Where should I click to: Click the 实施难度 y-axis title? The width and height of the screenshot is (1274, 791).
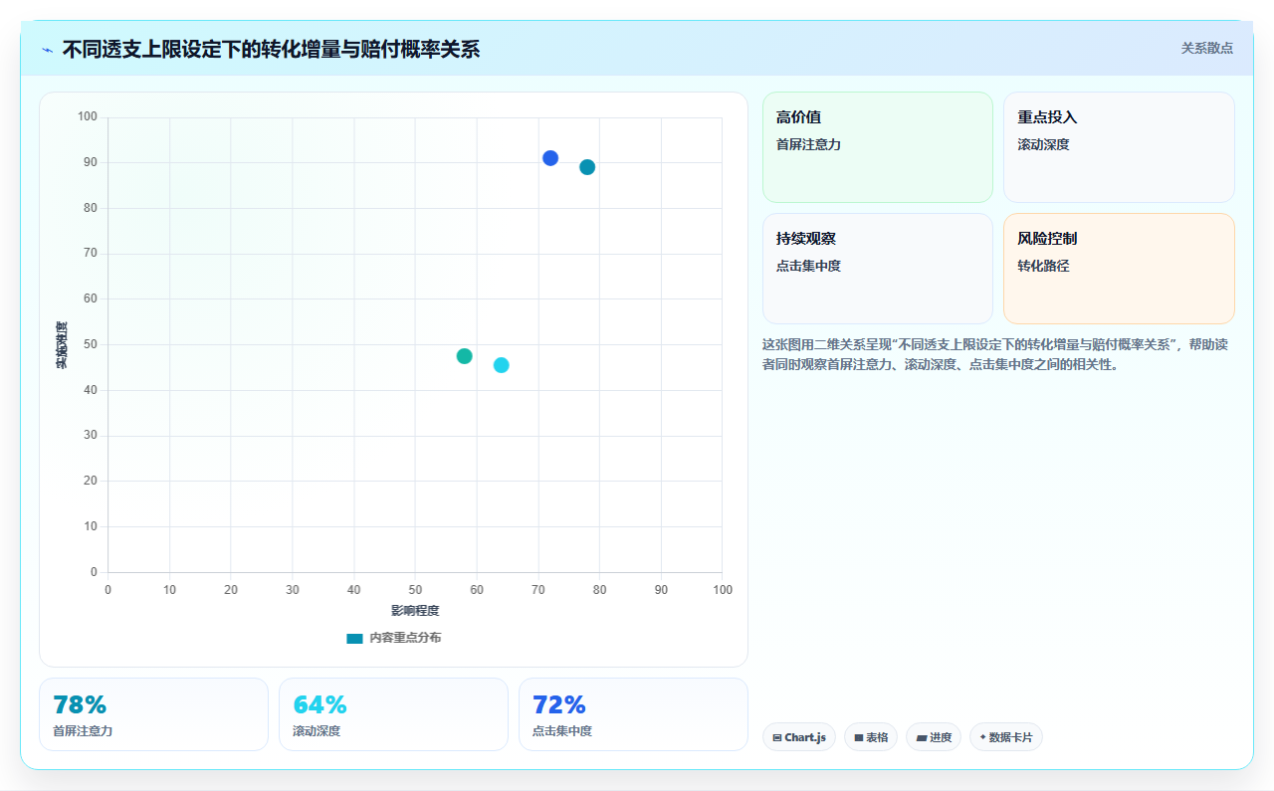(x=62, y=345)
